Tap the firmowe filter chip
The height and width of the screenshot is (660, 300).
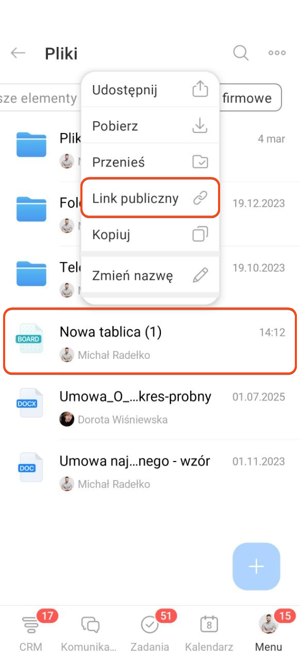point(252,98)
